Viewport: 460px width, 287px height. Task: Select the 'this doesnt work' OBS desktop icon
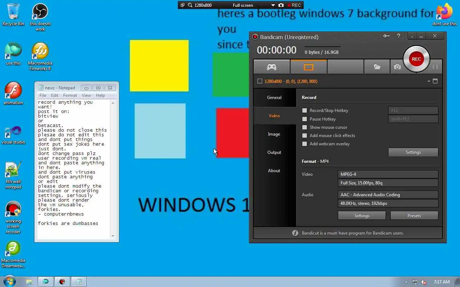(x=40, y=17)
